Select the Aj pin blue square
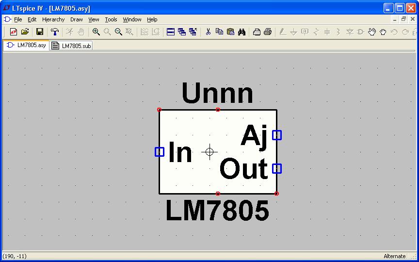 (x=277, y=135)
